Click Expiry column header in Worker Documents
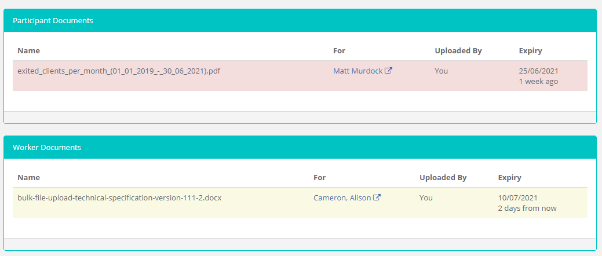 [509, 178]
